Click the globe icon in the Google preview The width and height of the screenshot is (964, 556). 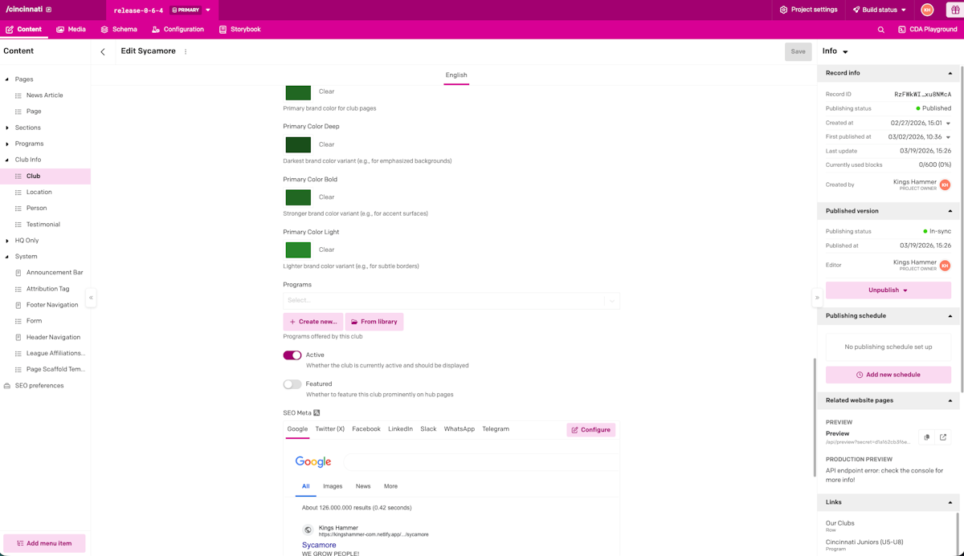(x=308, y=530)
